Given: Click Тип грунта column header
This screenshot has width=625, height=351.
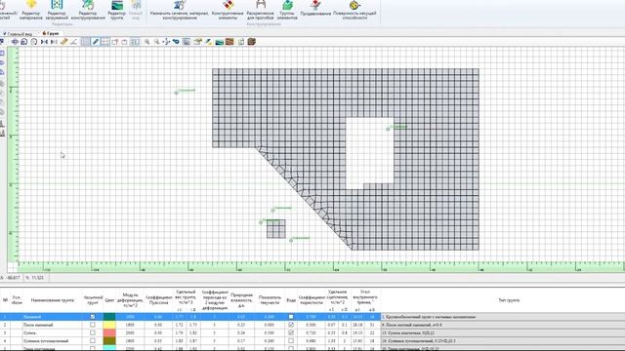Looking at the screenshot, I should tap(509, 300).
